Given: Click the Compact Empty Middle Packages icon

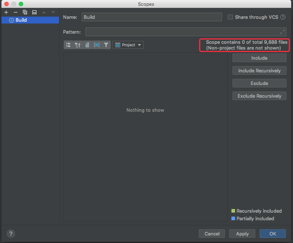Looking at the screenshot, I should pyautogui.click(x=78, y=44).
